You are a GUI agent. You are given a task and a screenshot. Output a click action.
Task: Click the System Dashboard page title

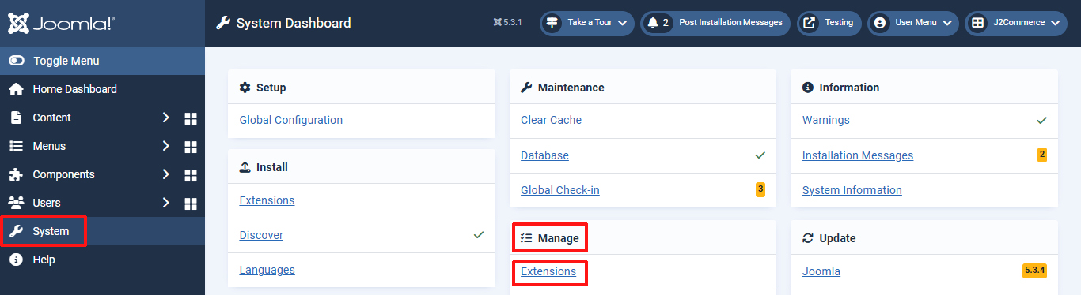(x=294, y=23)
